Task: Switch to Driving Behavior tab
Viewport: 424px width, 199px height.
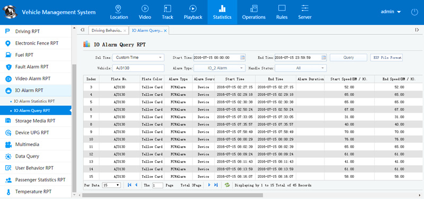Action: [x=107, y=31]
